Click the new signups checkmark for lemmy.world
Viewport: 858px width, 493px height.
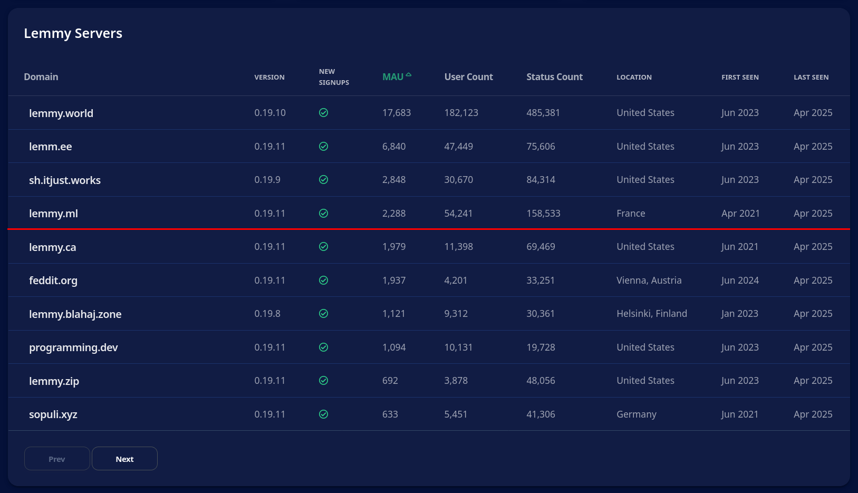pos(324,113)
